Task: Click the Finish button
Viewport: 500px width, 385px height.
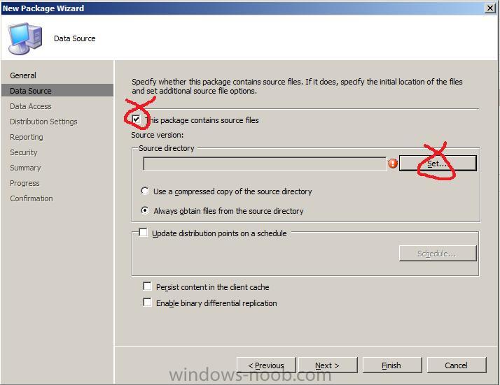Action: coord(392,365)
